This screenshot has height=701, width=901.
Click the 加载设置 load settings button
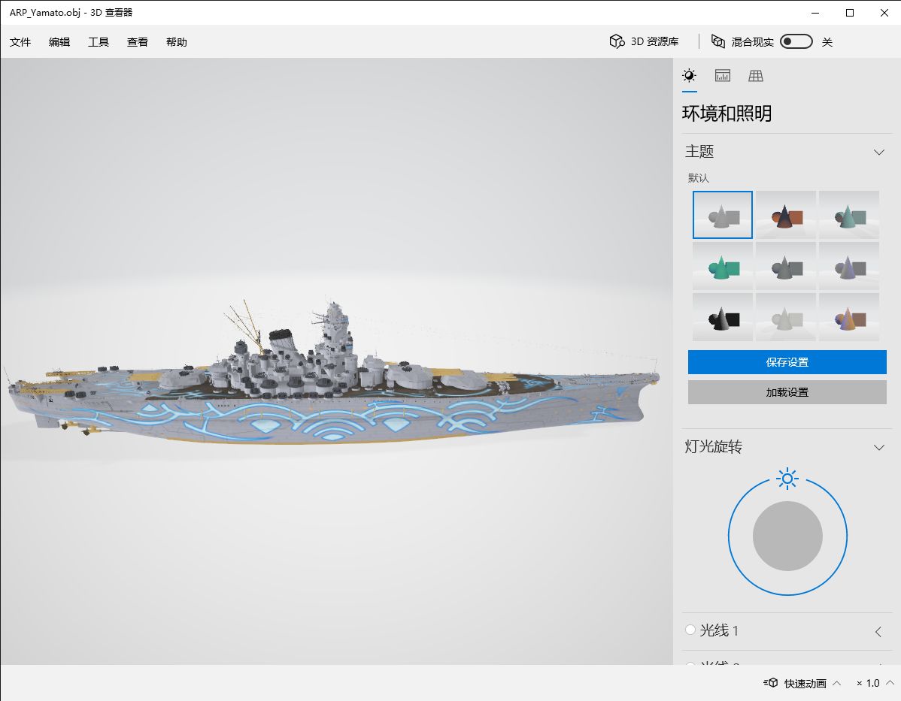pyautogui.click(x=787, y=391)
